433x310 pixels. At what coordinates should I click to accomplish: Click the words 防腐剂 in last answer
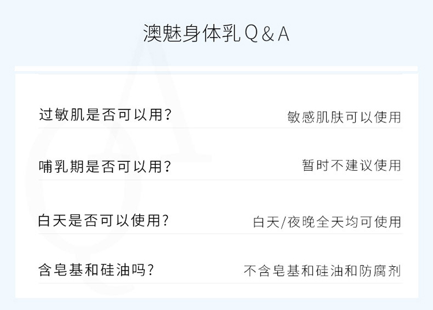point(380,271)
